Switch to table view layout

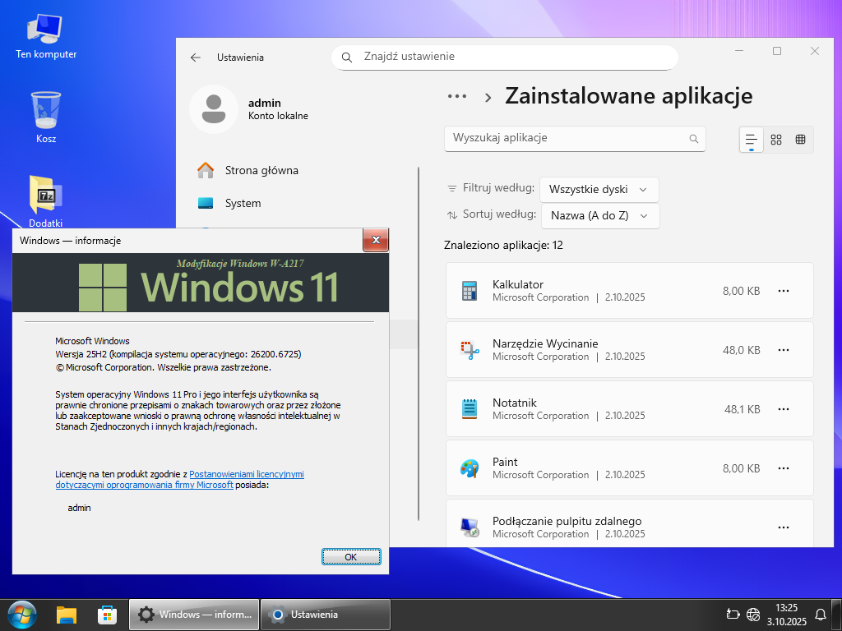tap(800, 140)
